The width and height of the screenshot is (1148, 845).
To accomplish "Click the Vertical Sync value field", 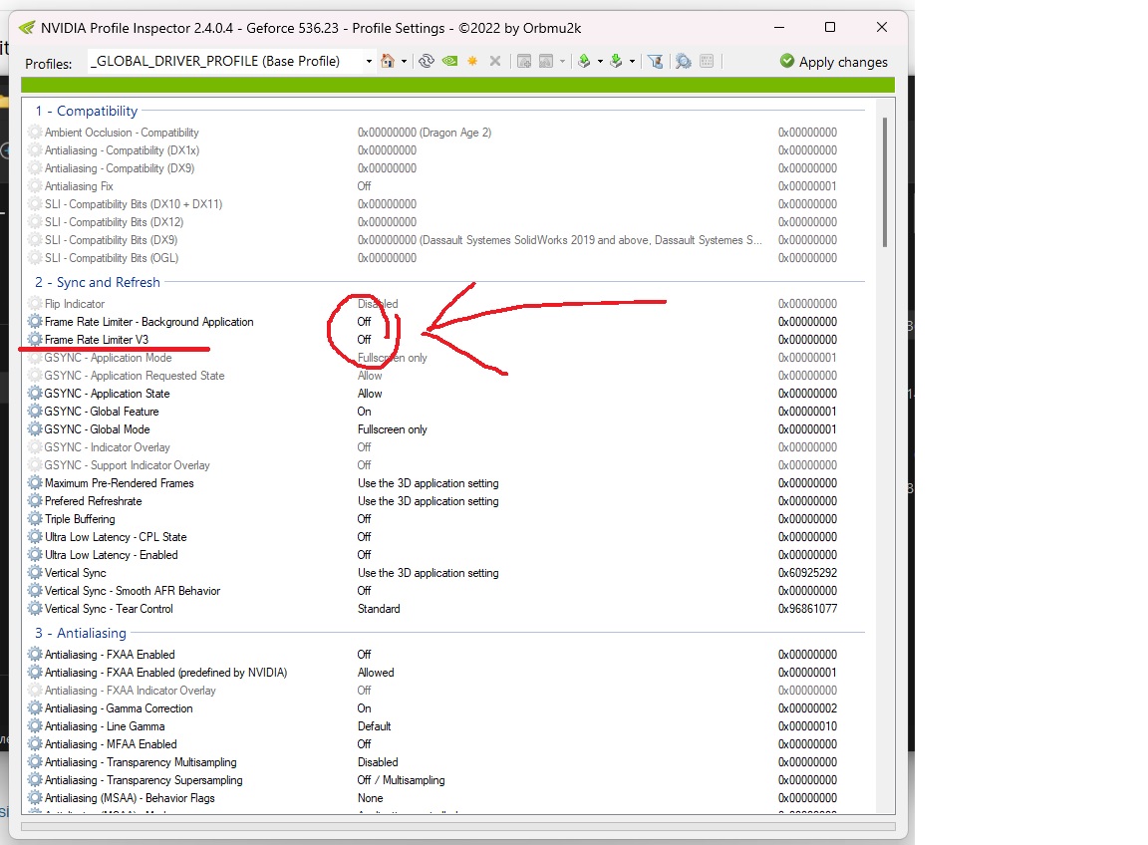I will [x=428, y=573].
